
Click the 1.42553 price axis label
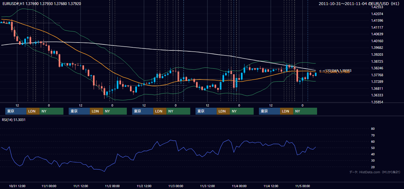click(377, 7)
